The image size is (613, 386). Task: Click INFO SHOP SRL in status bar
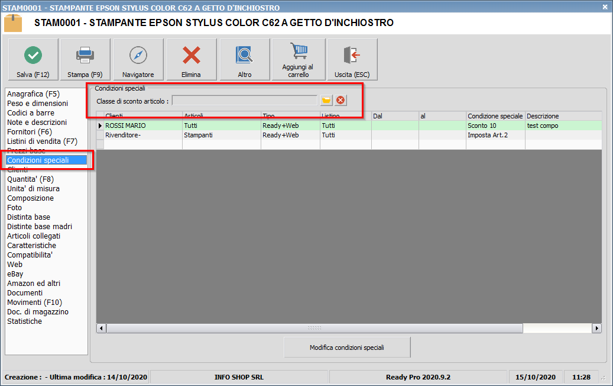point(239,377)
